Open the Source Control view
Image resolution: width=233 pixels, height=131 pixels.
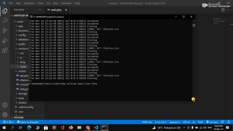coord(5,31)
